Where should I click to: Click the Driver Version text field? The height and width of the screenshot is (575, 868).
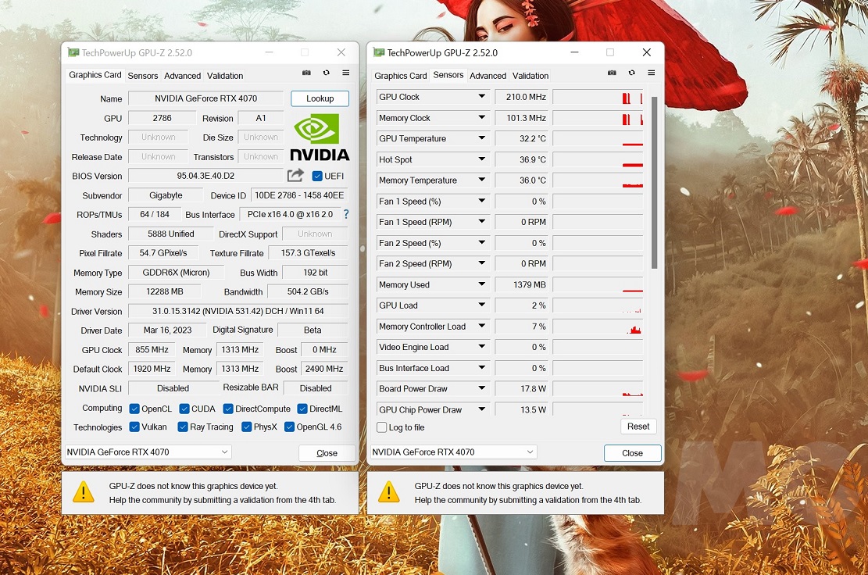[x=238, y=311]
